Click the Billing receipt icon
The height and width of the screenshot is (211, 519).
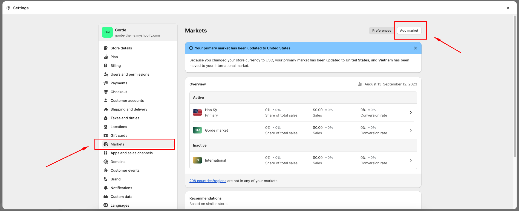coord(106,66)
